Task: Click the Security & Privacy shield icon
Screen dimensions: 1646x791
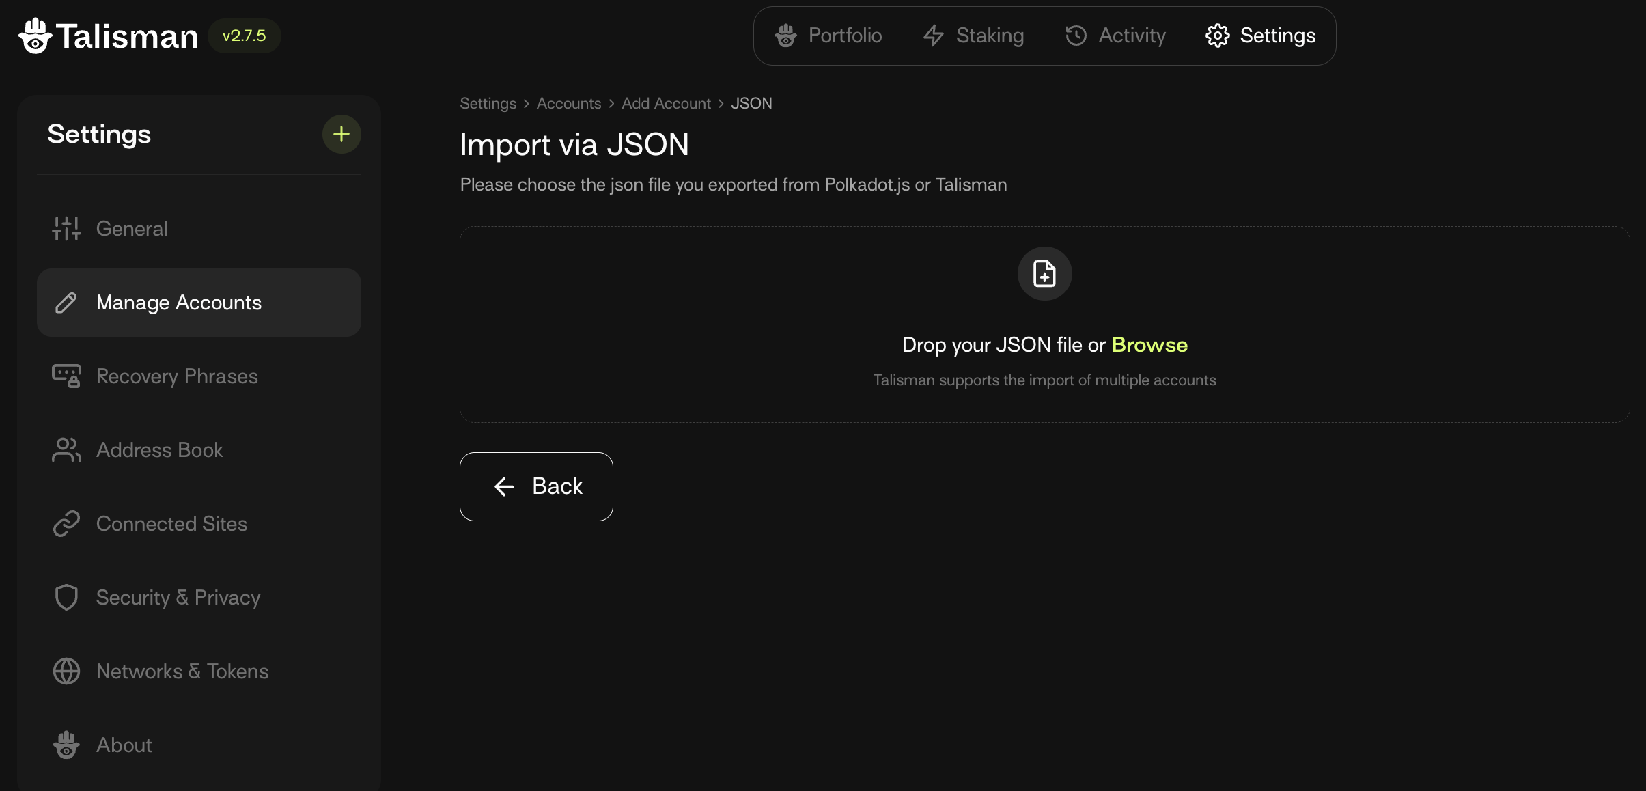Action: coord(66,598)
